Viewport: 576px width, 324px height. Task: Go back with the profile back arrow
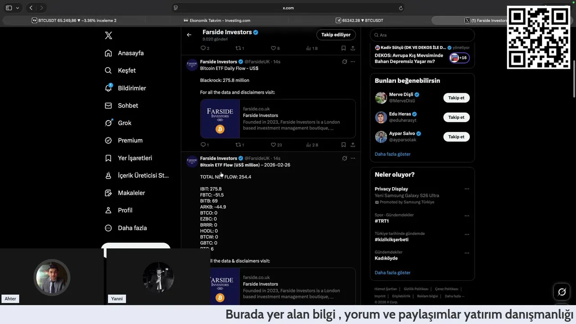189,35
